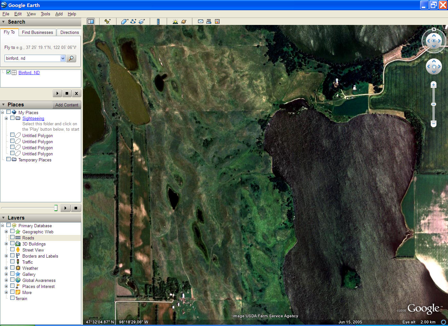The height and width of the screenshot is (326, 448).
Task: Click the Places tour slider handle
Action: (x=56, y=208)
